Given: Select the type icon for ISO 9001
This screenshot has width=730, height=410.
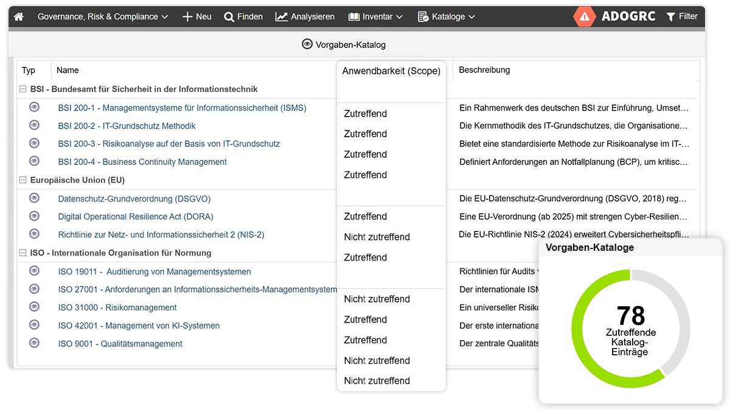Looking at the screenshot, I should pyautogui.click(x=34, y=343).
